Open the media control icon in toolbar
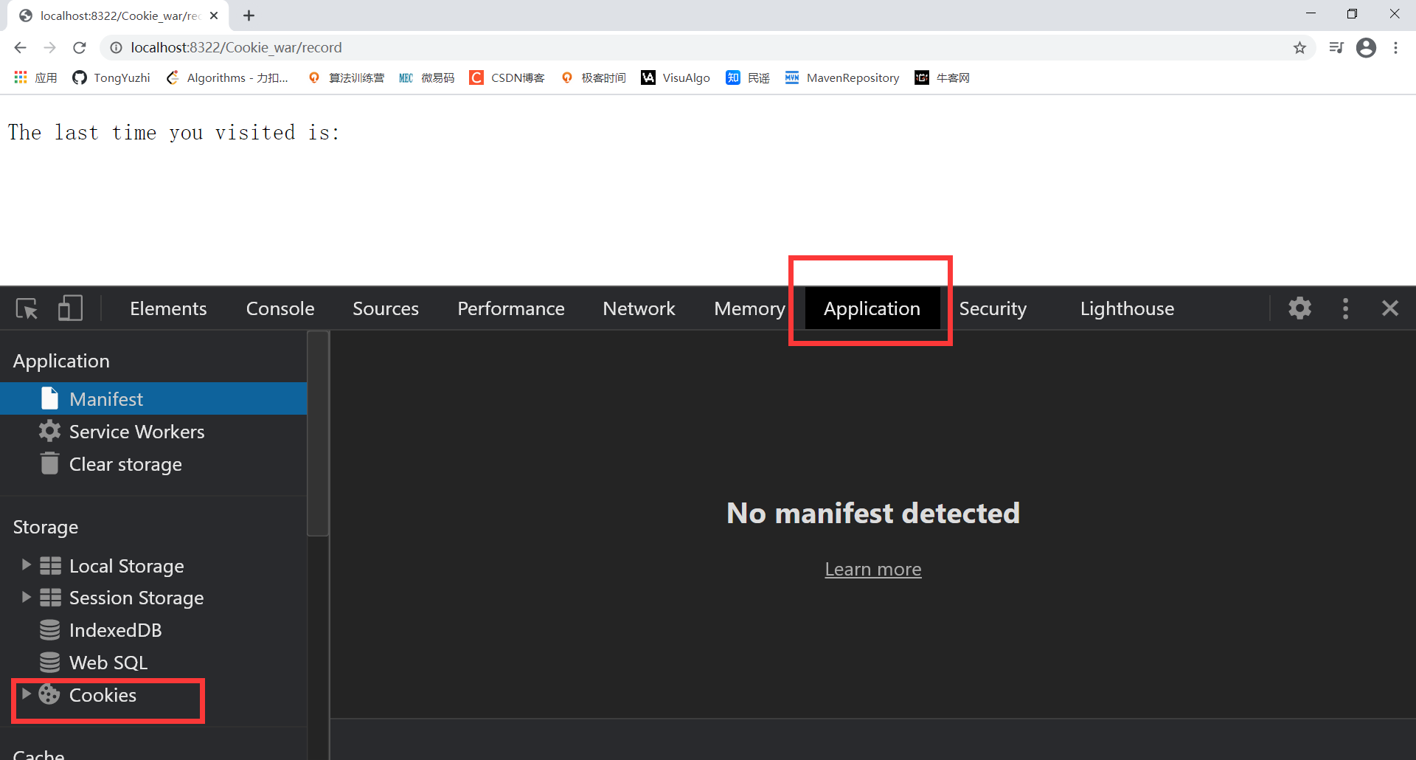Image resolution: width=1416 pixels, height=760 pixels. 1336,48
